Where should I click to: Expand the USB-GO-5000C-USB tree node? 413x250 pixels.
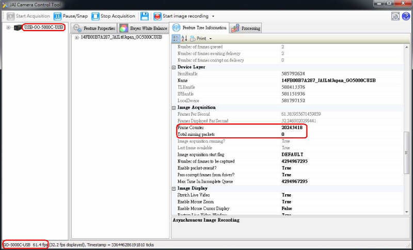(8, 27)
